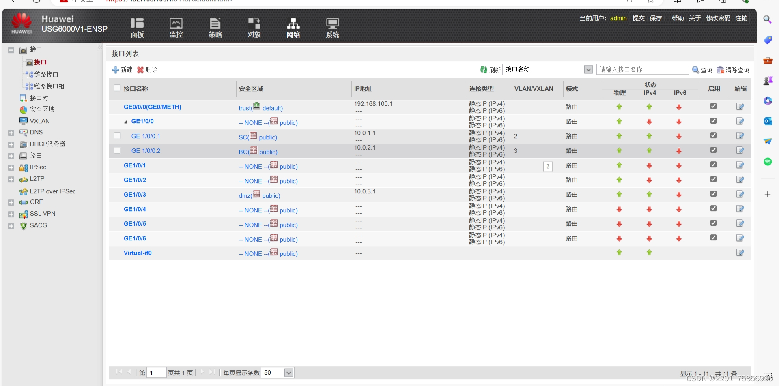This screenshot has width=779, height=386.
Task: Click the 清除查询 clear query icon
Action: 720,70
